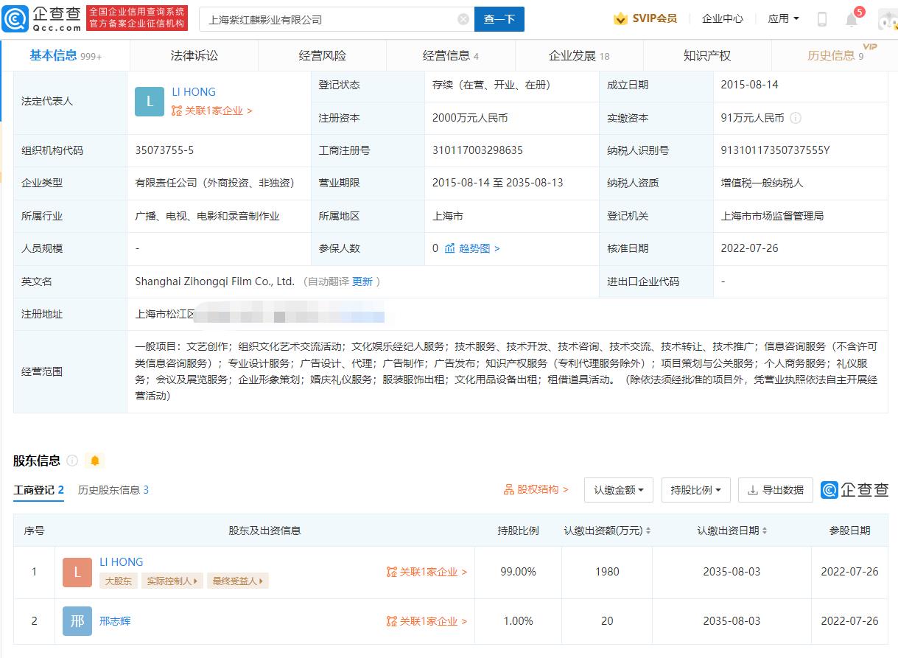898x658 pixels.
Task: Click the info icon beside 91万元人民币
Action: 796,118
